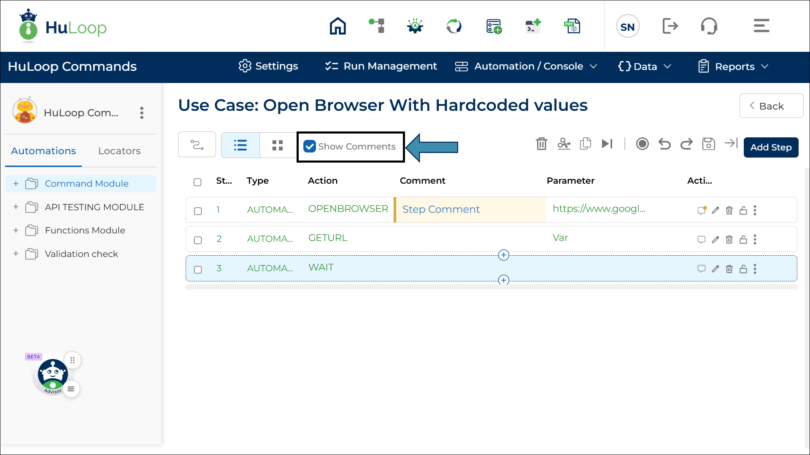Delete selected steps using toolbar trash
This screenshot has height=455, width=810.
(x=542, y=144)
